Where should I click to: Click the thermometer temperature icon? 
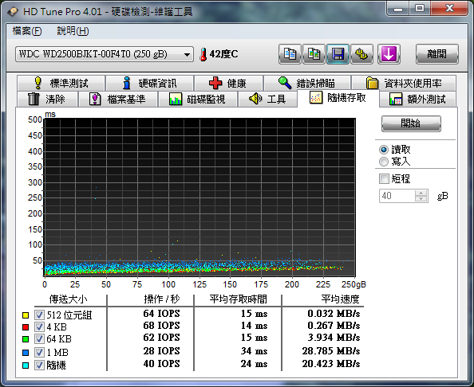pos(203,54)
